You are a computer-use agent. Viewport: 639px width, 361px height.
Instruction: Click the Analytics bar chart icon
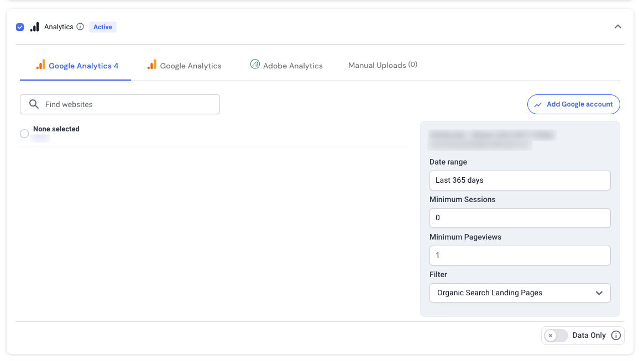[x=35, y=27]
